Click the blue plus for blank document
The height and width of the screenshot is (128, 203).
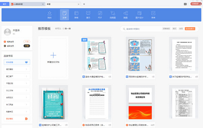pos(53,55)
